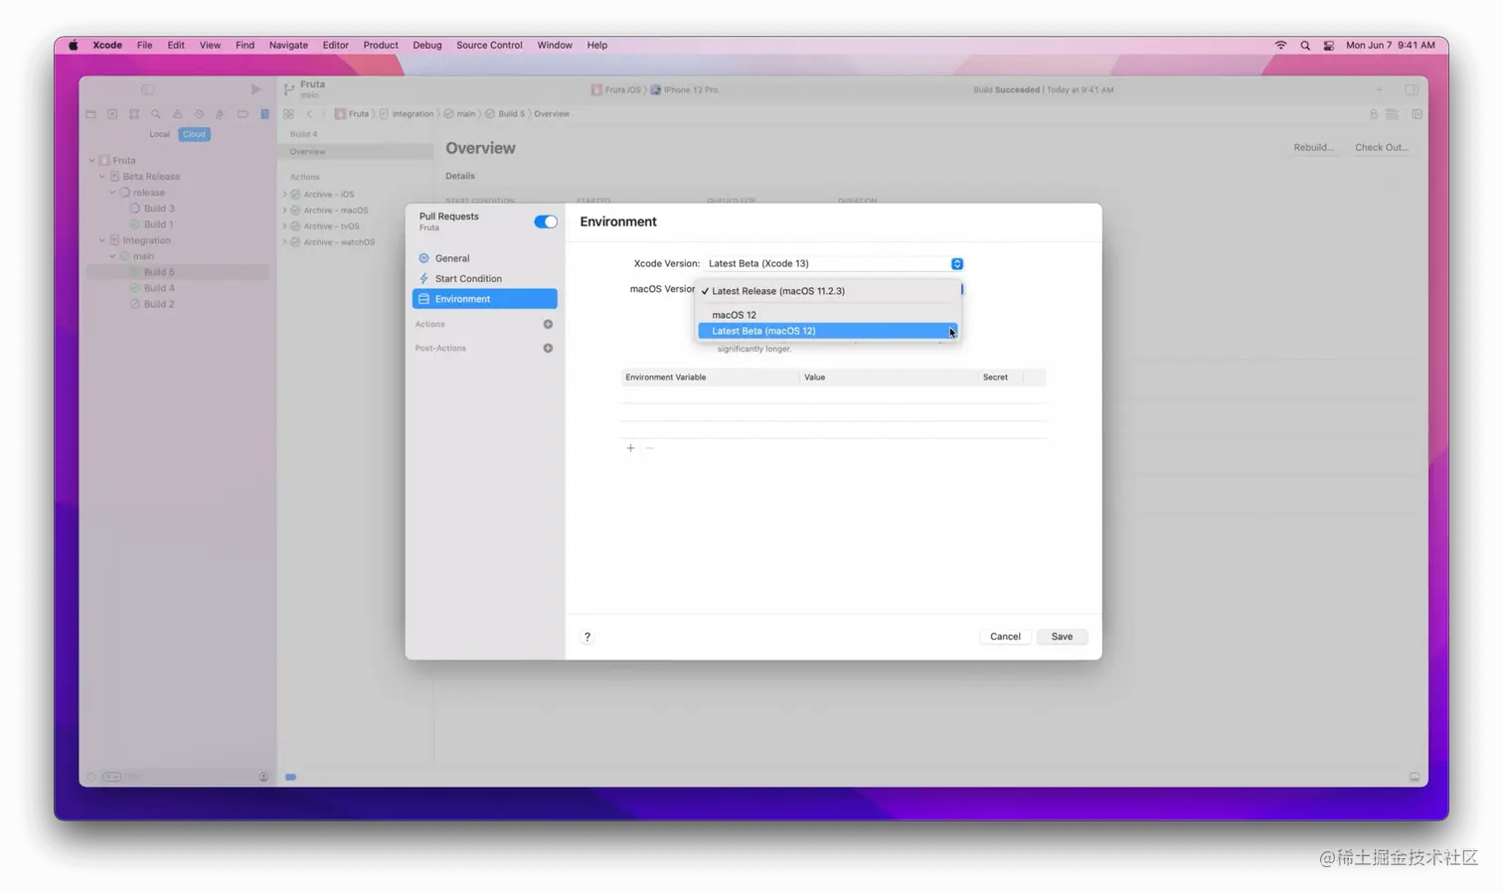
Task: Collapse the release branch node
Action: click(112, 193)
